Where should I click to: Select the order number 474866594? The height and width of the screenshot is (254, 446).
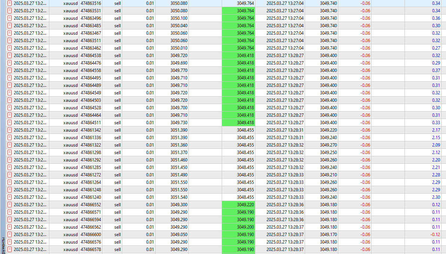click(91, 220)
